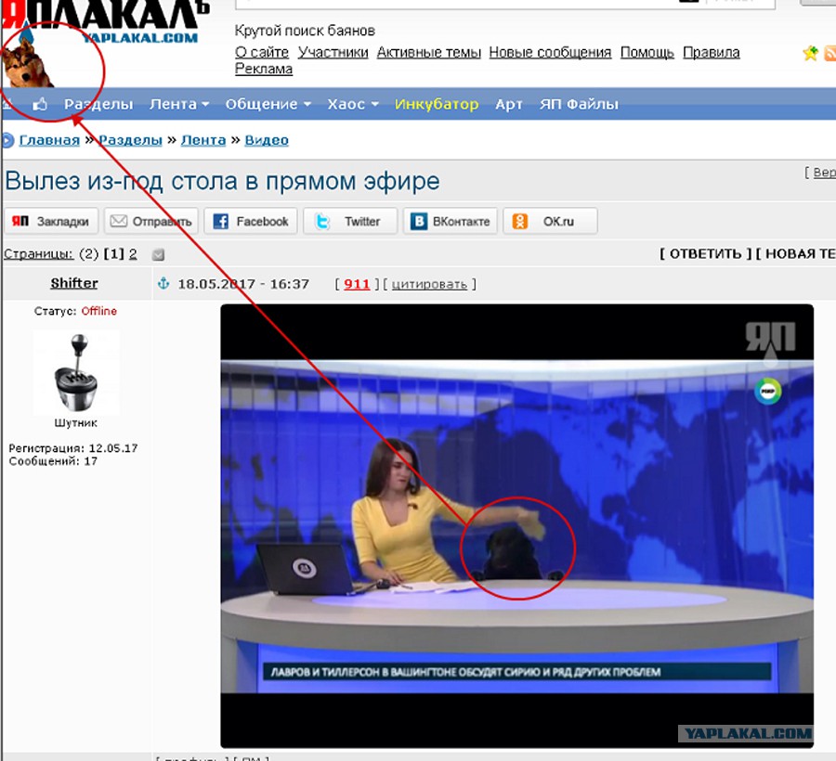
Task: Open the О сайте link
Action: pyautogui.click(x=262, y=52)
